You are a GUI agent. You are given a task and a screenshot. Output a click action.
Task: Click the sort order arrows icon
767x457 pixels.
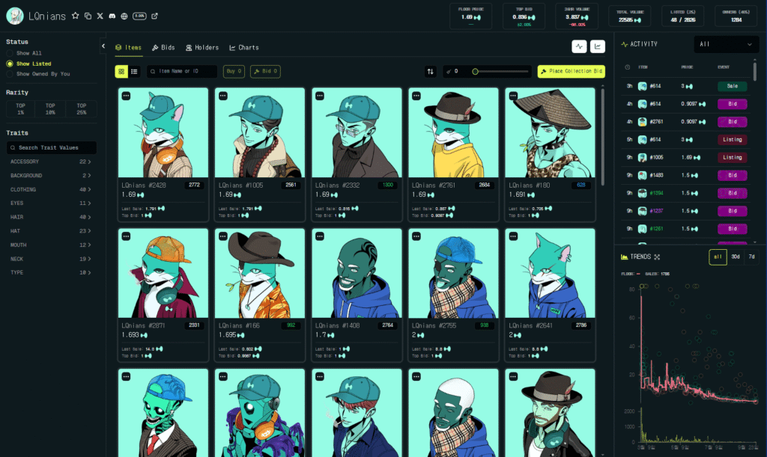[431, 72]
